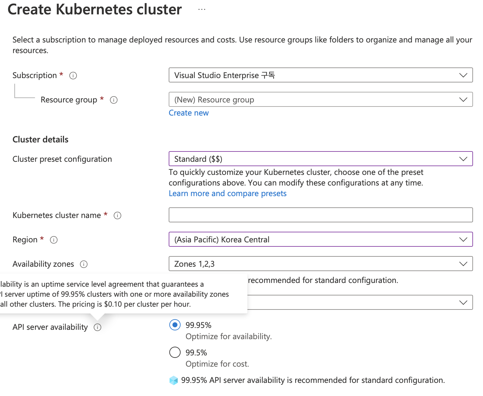Click the API server availability tooltip text
Screen dimensions: 483x396
[x=116, y=294]
